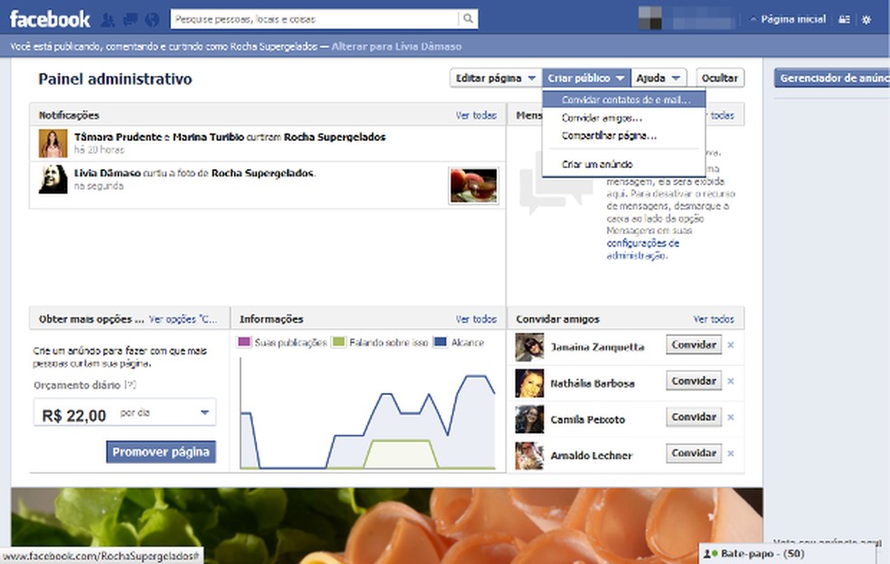This screenshot has width=890, height=564.
Task: Open the notifications globe icon
Action: 151,19
